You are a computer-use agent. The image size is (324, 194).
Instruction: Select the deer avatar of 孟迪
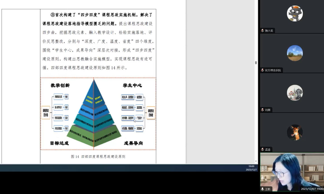pyautogui.click(x=295, y=132)
